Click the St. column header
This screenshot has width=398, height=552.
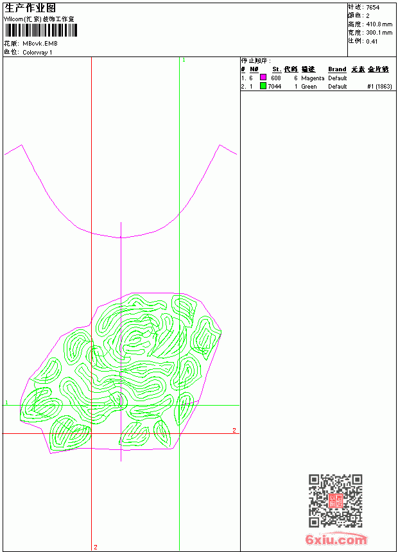(x=277, y=69)
